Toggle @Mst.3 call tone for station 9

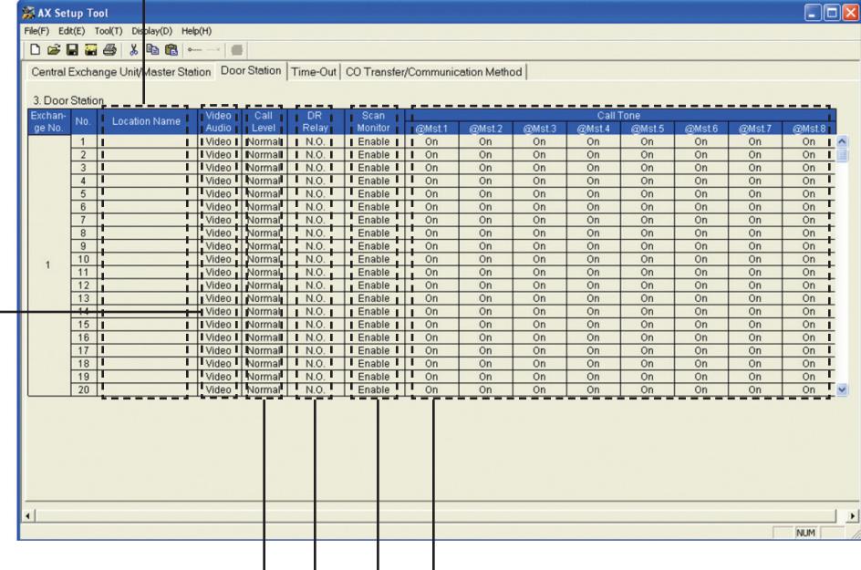click(x=539, y=246)
